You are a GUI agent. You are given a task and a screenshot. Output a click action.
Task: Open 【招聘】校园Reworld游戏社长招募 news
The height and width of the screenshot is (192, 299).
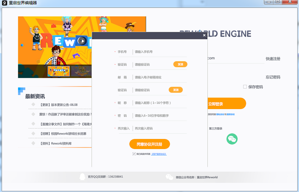63,133
